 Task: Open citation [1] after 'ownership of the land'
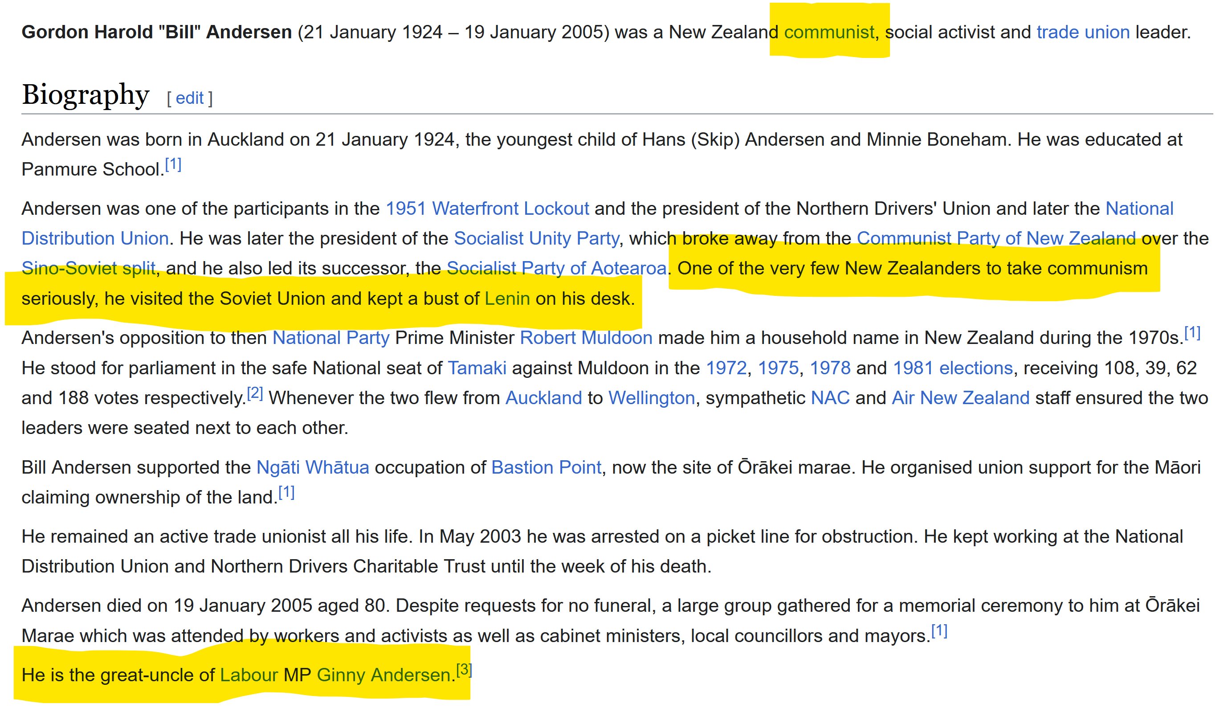[x=286, y=493]
